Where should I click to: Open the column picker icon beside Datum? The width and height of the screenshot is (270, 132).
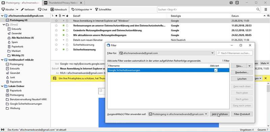point(268,16)
